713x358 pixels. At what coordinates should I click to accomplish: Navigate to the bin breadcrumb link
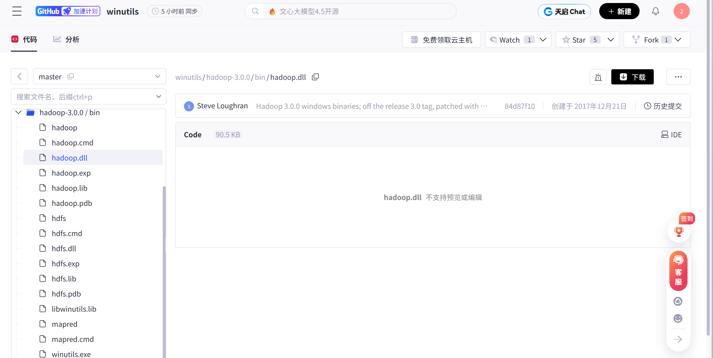click(260, 77)
